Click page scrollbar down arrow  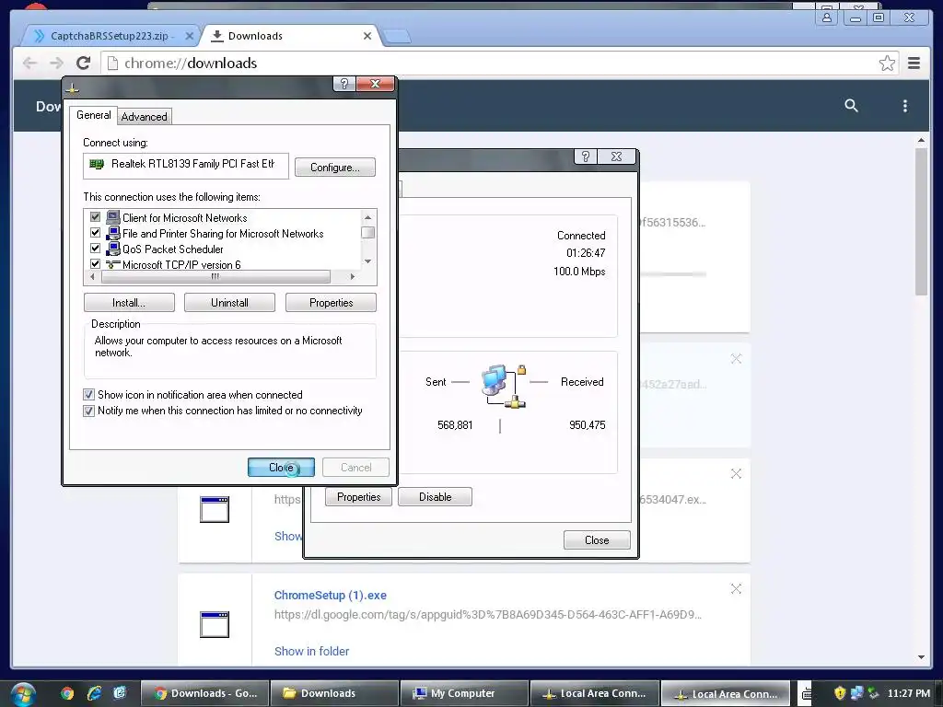[921, 657]
